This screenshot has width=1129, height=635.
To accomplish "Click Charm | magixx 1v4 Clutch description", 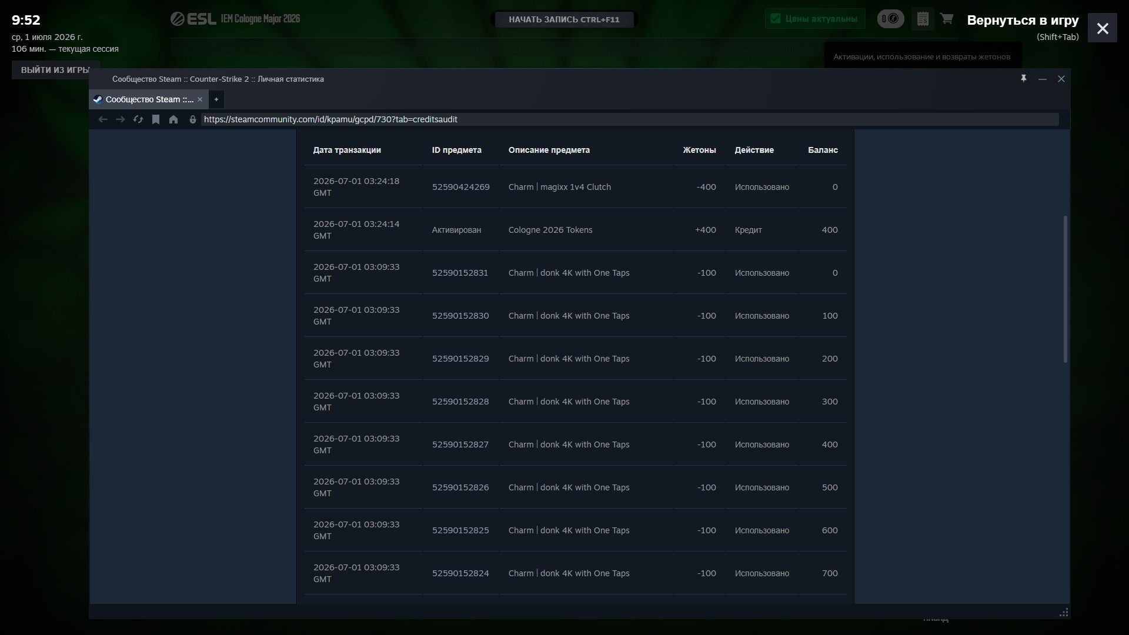I will 560,187.
